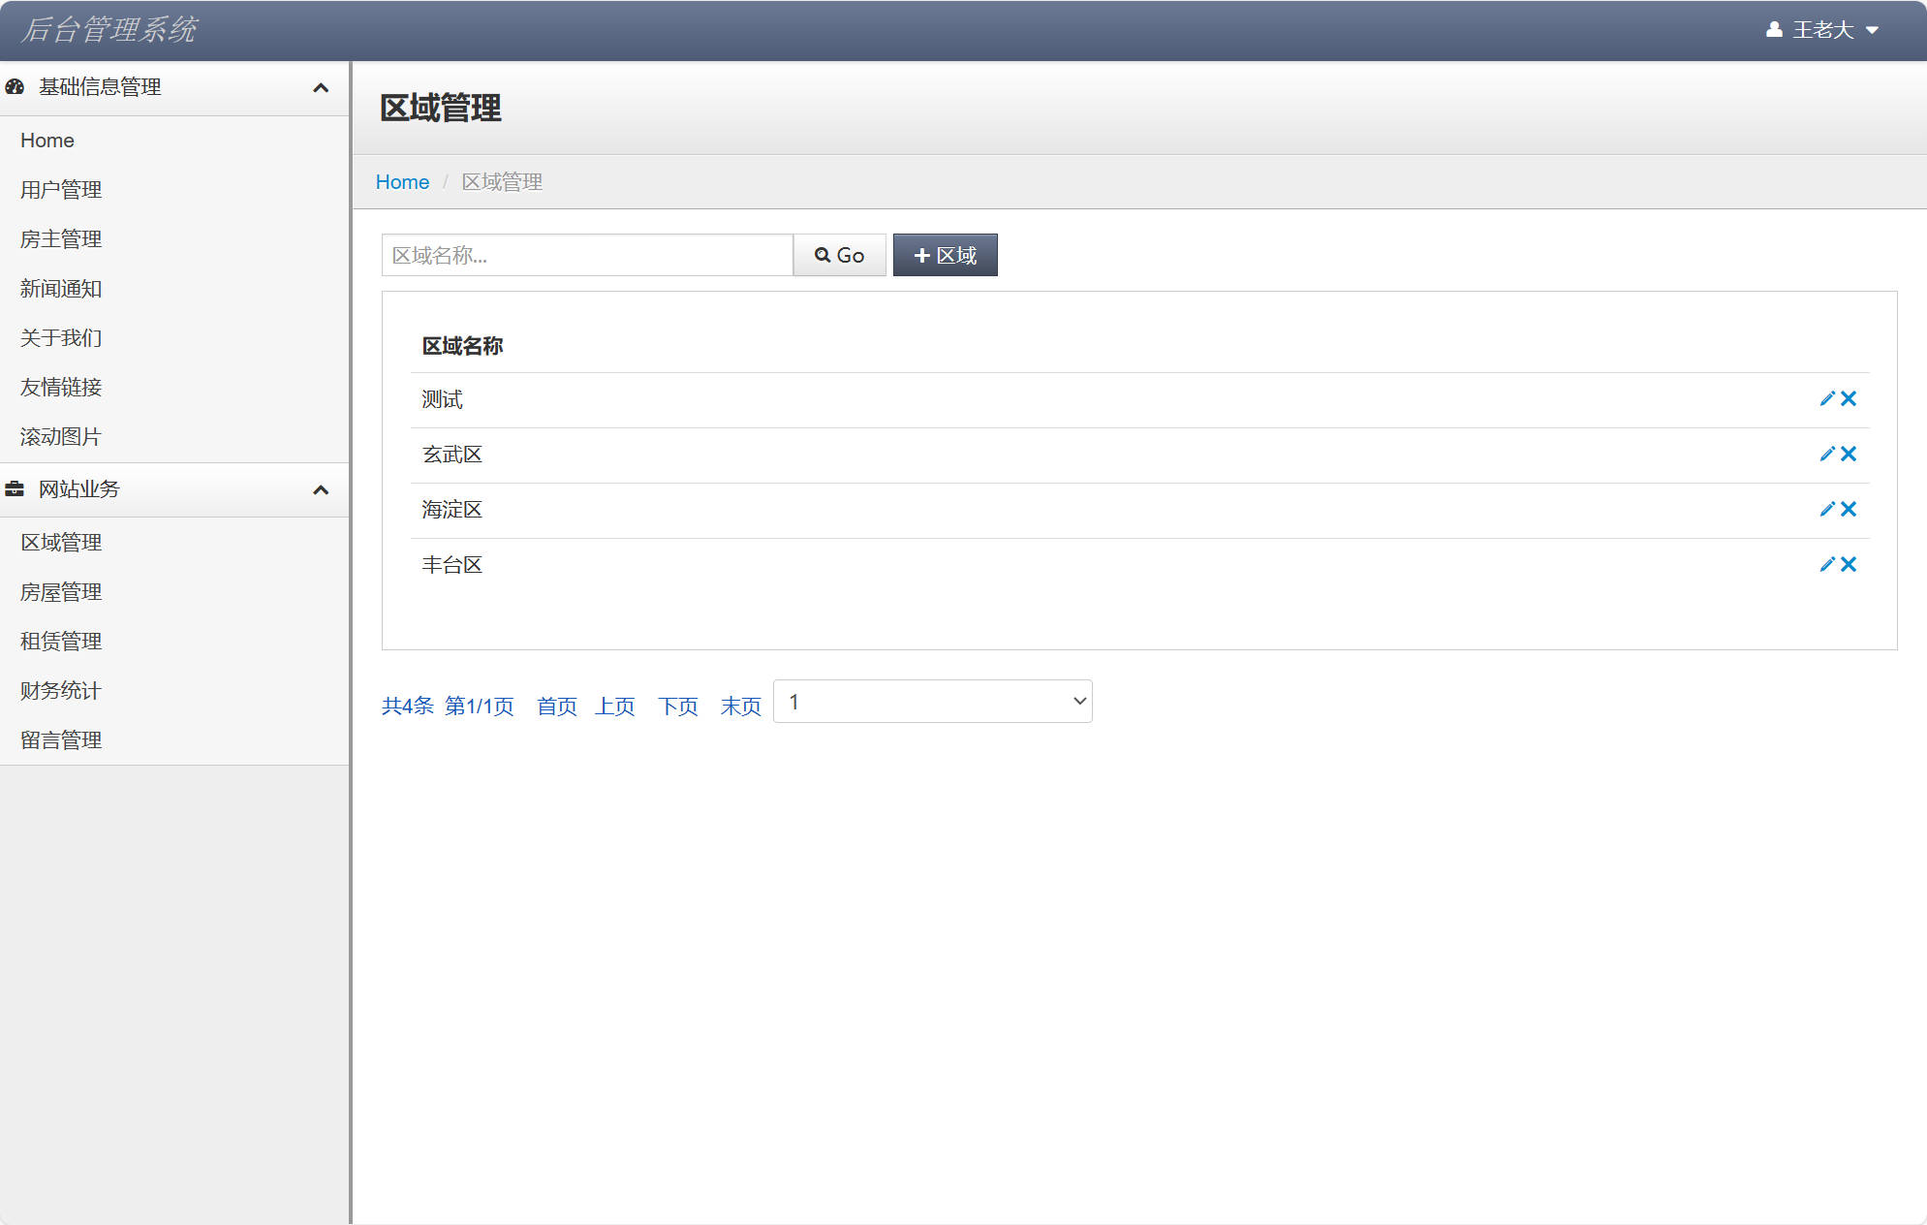This screenshot has width=1927, height=1225.
Task: Click the edit pencil icon for 测试
Action: coord(1826,398)
